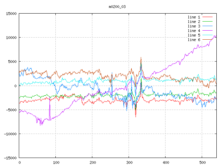The width and height of the screenshot is (223, 167).
Task: Click the 100 x-axis tick label
Action: [x=56, y=162]
